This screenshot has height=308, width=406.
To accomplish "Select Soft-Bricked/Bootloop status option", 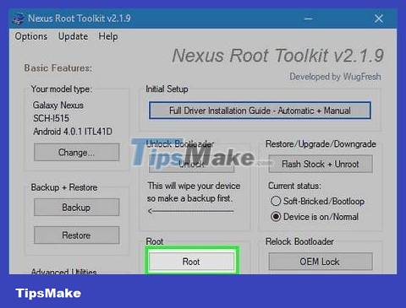I will point(317,201).
